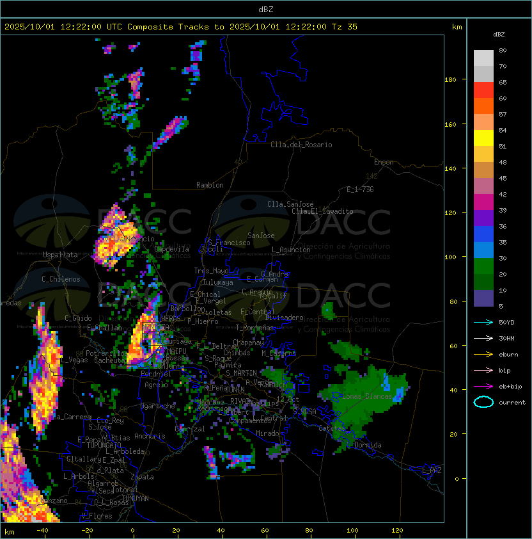Click the TUNUYAN map label
The image size is (532, 539).
point(136,499)
